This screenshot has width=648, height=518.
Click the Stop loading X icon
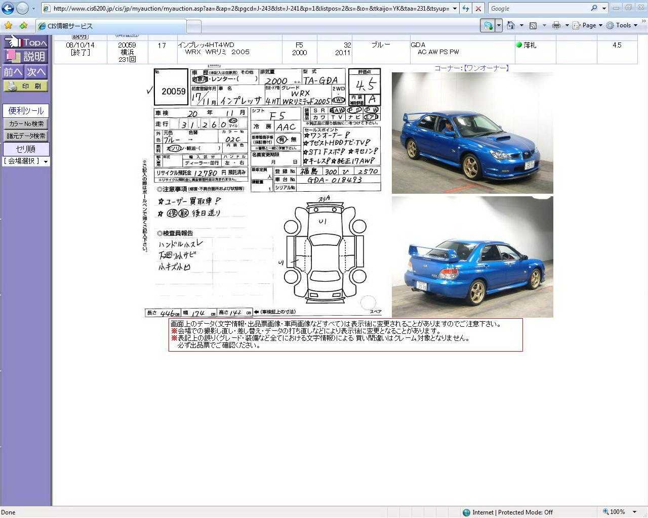pos(478,9)
